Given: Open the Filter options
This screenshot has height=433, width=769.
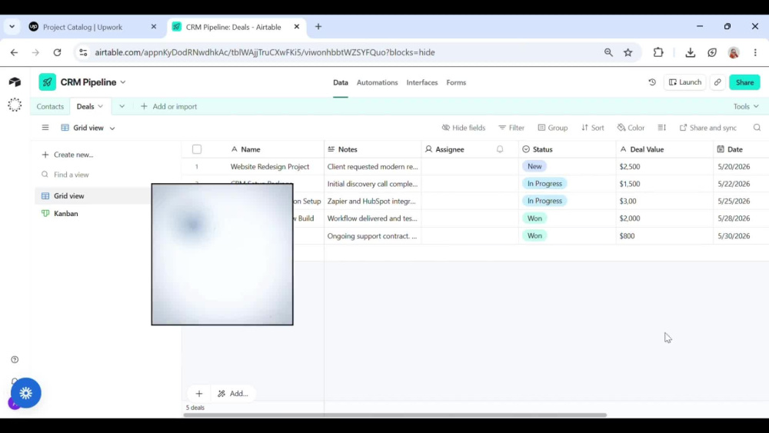Looking at the screenshot, I should (511, 128).
